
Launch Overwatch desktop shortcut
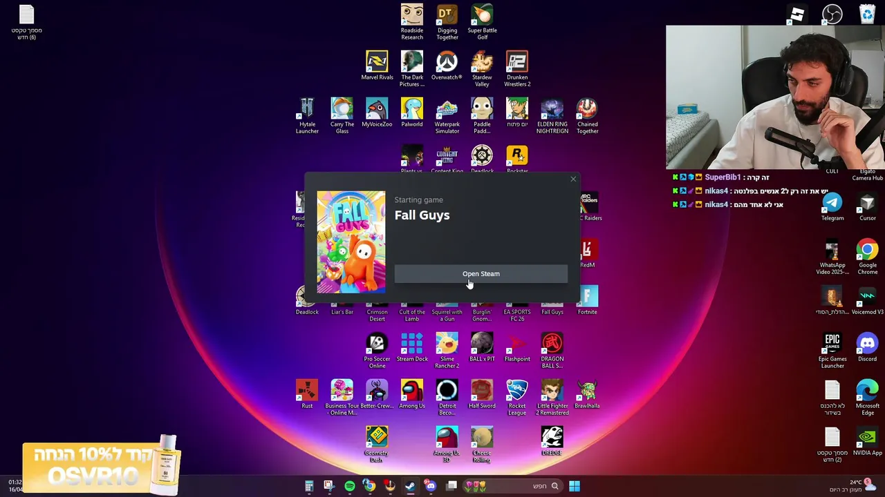tap(447, 66)
